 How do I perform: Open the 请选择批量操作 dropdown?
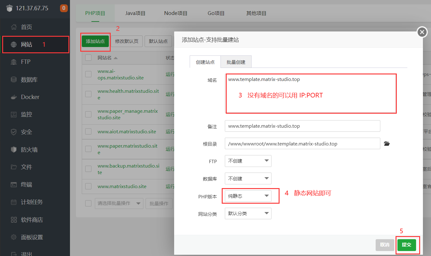[119, 203]
